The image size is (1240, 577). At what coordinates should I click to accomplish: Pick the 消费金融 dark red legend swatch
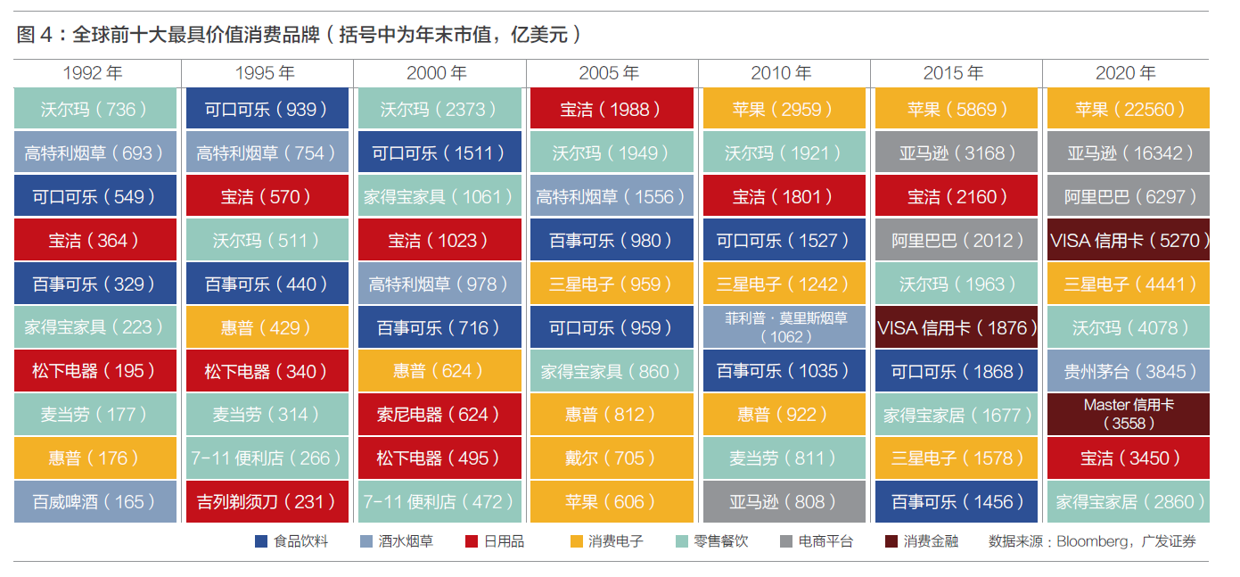[891, 541]
